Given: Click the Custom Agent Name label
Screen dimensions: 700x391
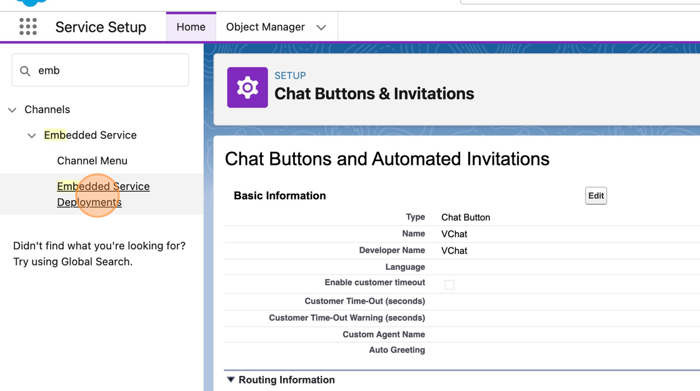Looking at the screenshot, I should (384, 334).
